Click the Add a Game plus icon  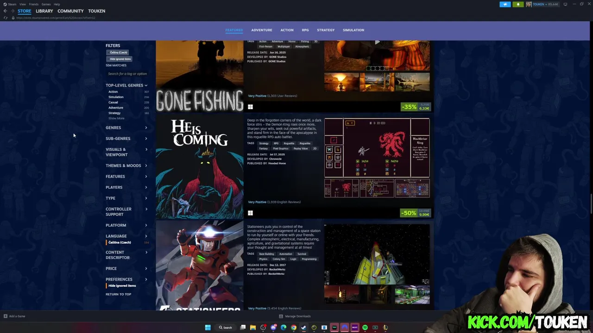6,316
